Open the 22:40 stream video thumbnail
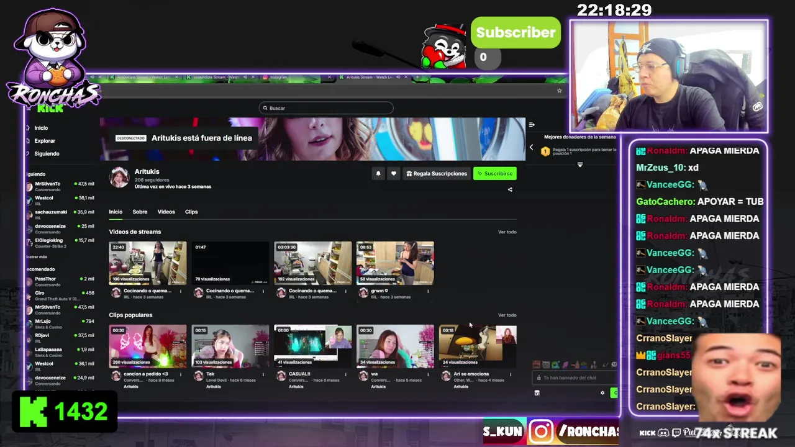795x447 pixels. (x=148, y=263)
